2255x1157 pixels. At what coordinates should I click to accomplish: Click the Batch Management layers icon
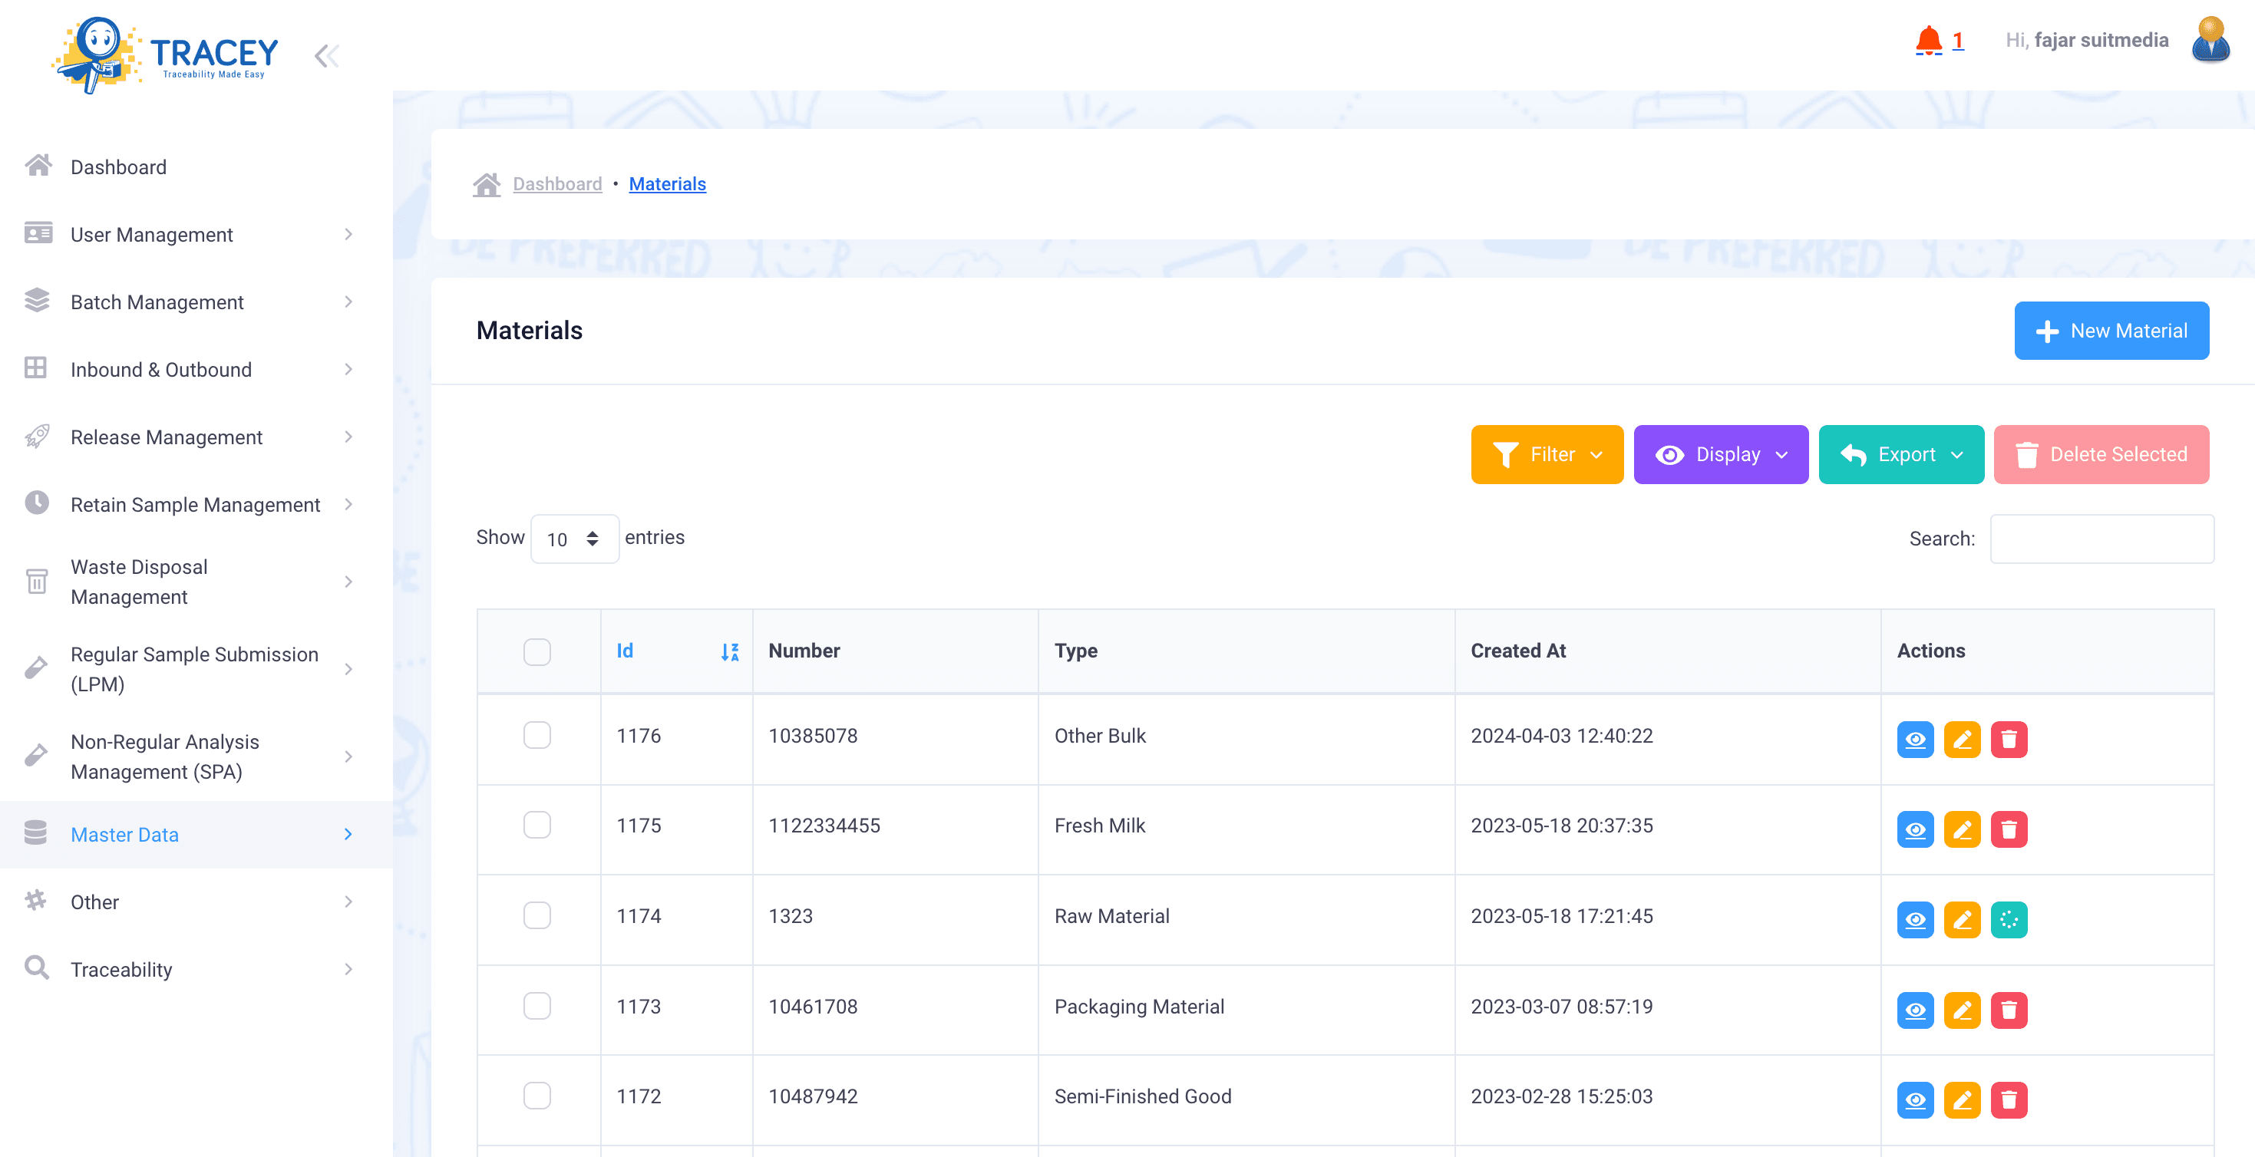point(36,301)
